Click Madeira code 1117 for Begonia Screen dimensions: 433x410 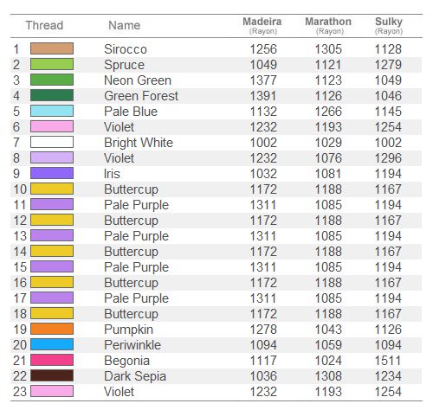pos(263,361)
